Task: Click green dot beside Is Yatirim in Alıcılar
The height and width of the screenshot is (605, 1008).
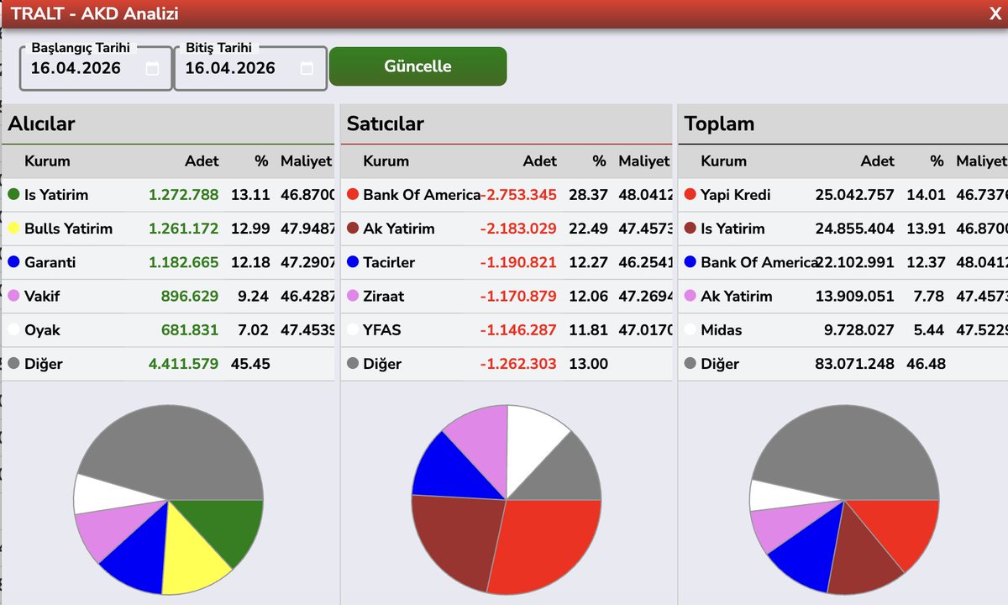Action: 13,194
